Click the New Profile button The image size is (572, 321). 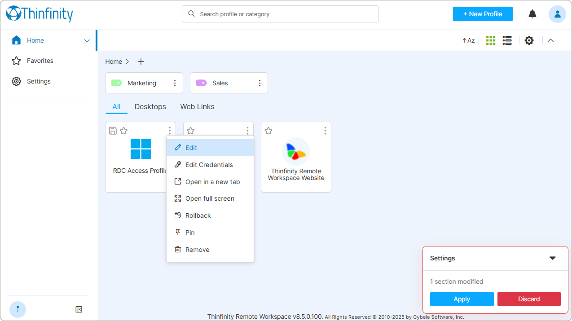coord(483,14)
